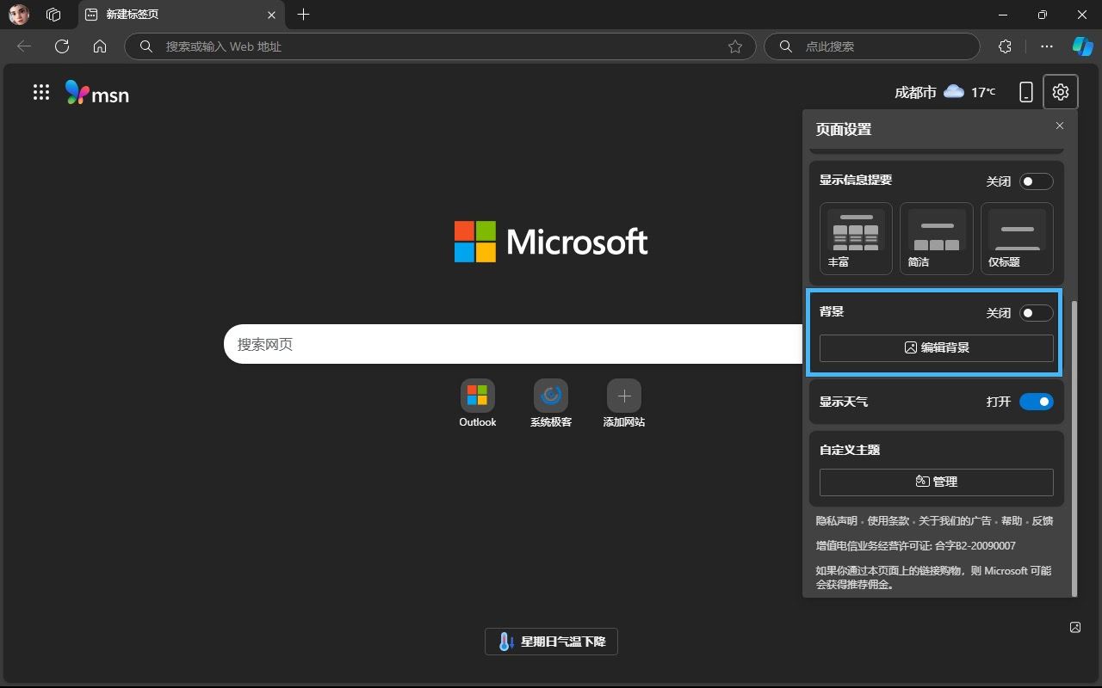Toggle 显示信息提要 switch
The height and width of the screenshot is (688, 1102).
(1037, 181)
